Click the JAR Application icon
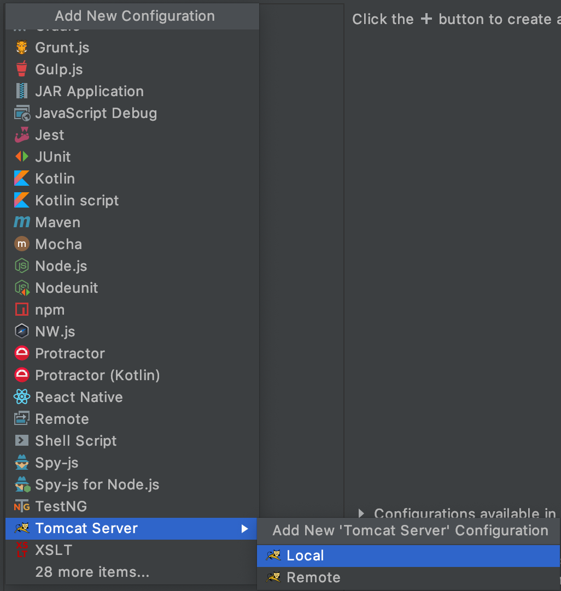The width and height of the screenshot is (561, 591). point(21,91)
